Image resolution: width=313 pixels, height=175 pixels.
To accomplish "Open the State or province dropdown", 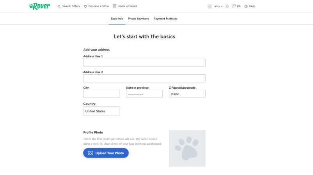I will (144, 94).
